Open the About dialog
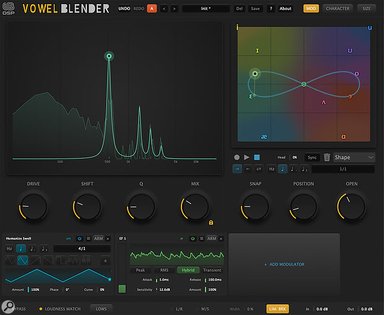 [286, 9]
